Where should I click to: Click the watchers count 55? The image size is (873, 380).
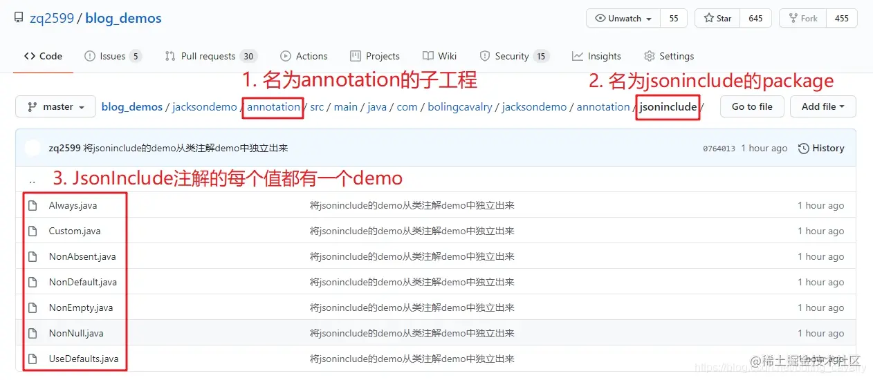point(674,19)
